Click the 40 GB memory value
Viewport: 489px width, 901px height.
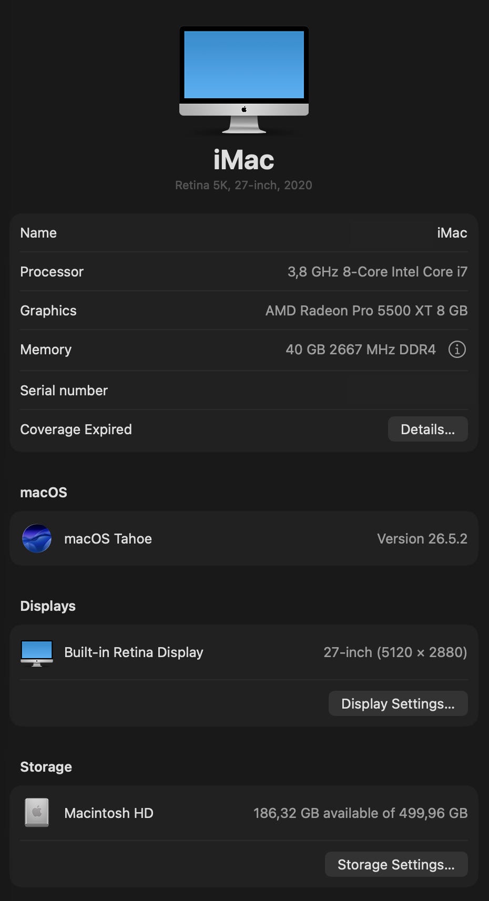tap(361, 350)
